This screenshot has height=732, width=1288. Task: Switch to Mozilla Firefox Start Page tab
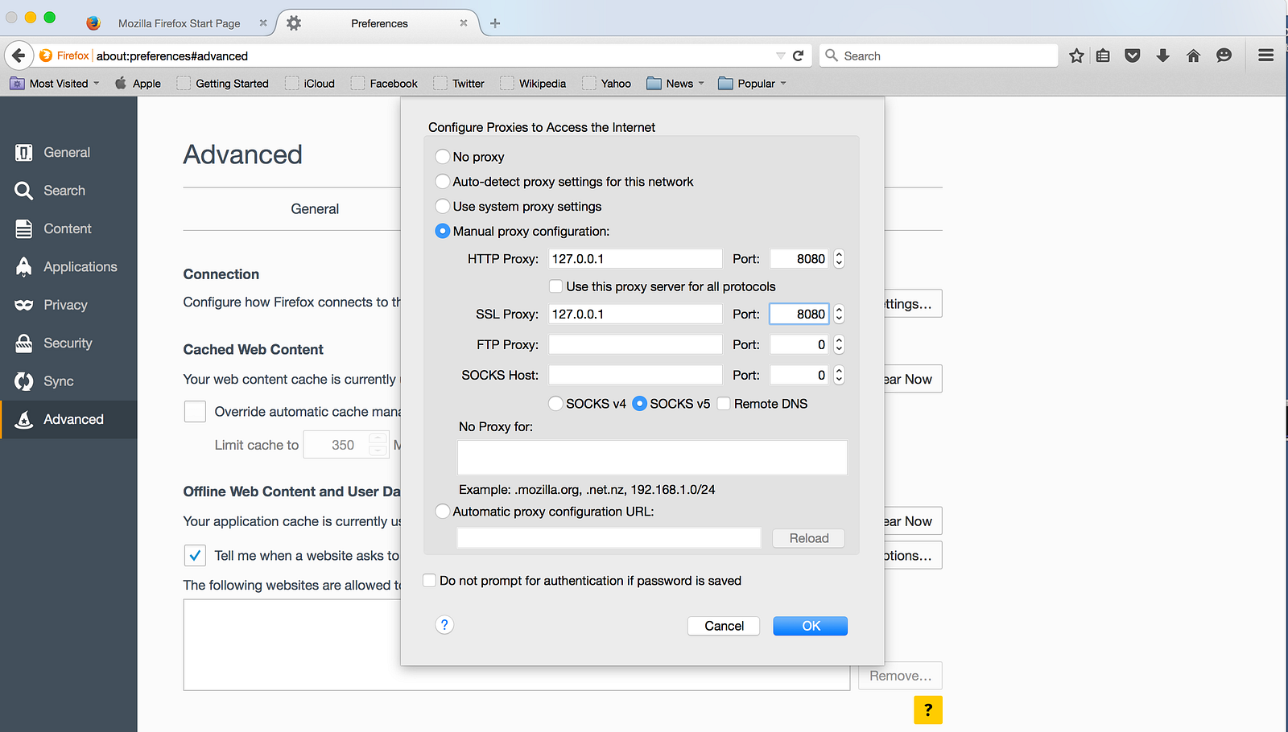click(179, 23)
